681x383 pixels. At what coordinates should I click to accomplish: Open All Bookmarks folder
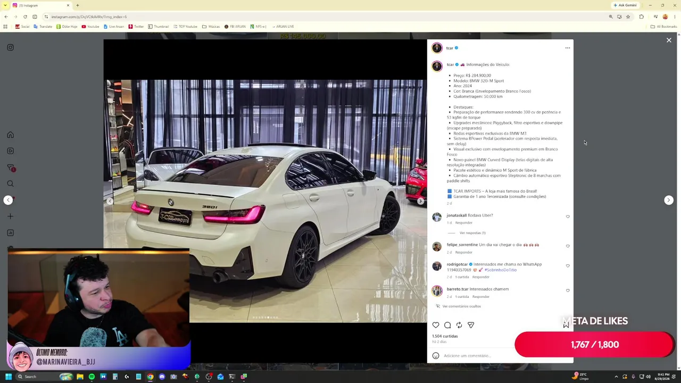[x=664, y=27]
